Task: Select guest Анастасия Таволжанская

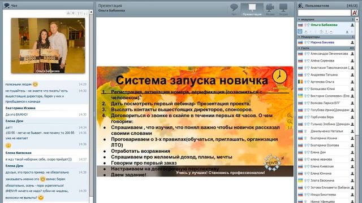Action: pos(330,68)
